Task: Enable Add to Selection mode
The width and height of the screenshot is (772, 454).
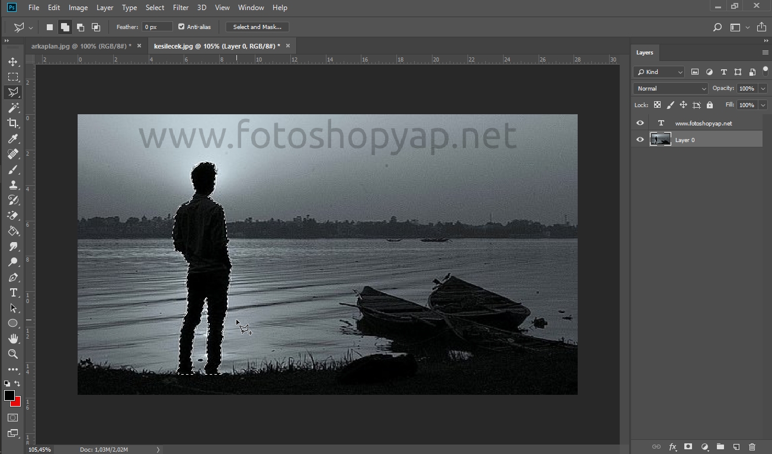Action: (x=65, y=27)
